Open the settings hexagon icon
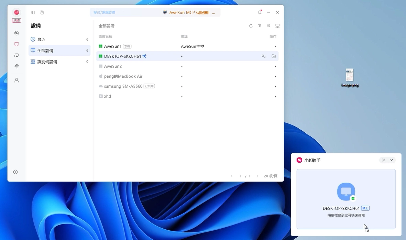The image size is (406, 240). 15,172
